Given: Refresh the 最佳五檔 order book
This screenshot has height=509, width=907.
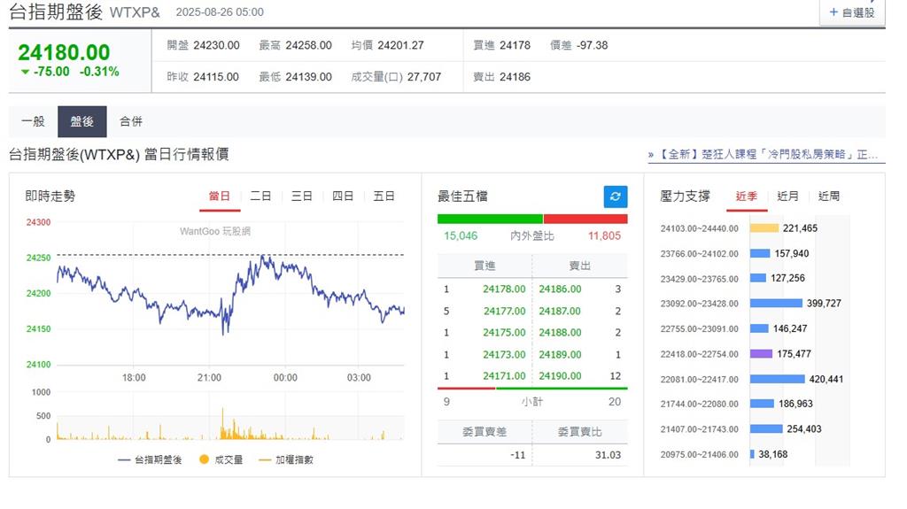Looking at the screenshot, I should point(616,197).
